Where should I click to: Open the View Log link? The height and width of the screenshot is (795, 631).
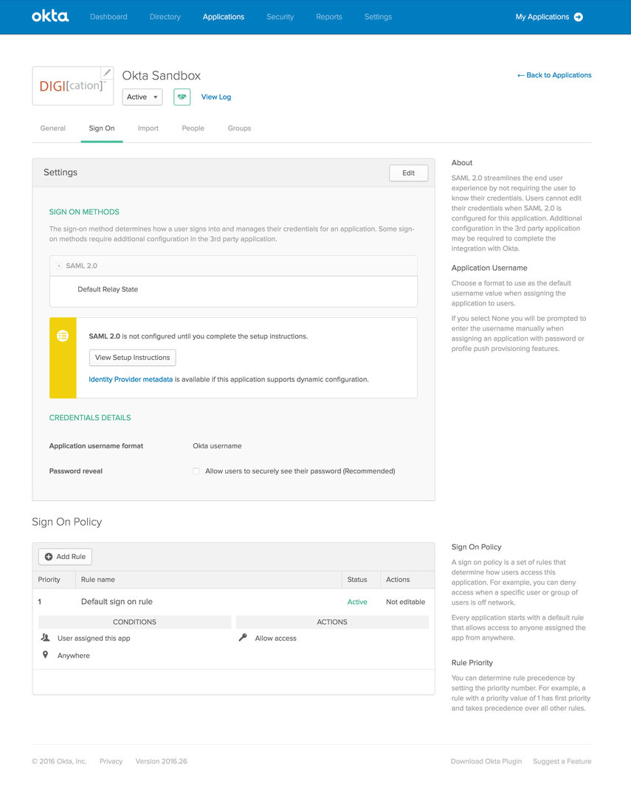tap(216, 97)
